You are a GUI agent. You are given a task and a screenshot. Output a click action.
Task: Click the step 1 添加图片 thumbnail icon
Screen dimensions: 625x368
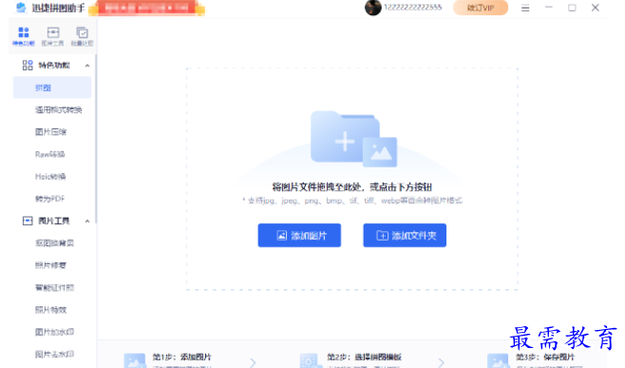[x=135, y=360]
